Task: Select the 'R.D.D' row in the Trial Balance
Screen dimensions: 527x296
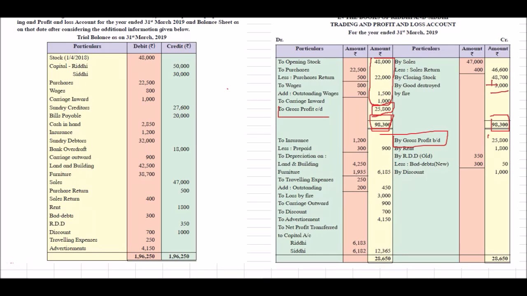Action: pos(57,224)
